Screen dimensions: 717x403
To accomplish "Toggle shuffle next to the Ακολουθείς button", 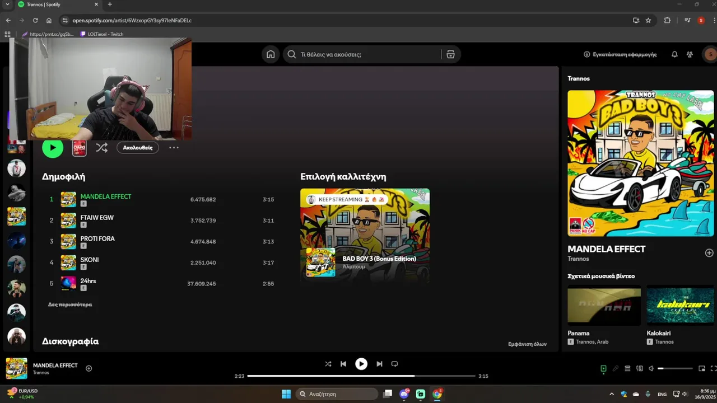I will pyautogui.click(x=101, y=148).
